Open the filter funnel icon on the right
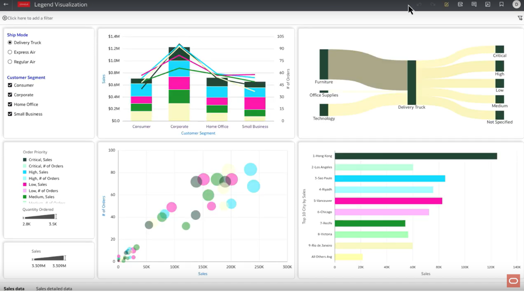The height and width of the screenshot is (292, 524). click(x=520, y=18)
